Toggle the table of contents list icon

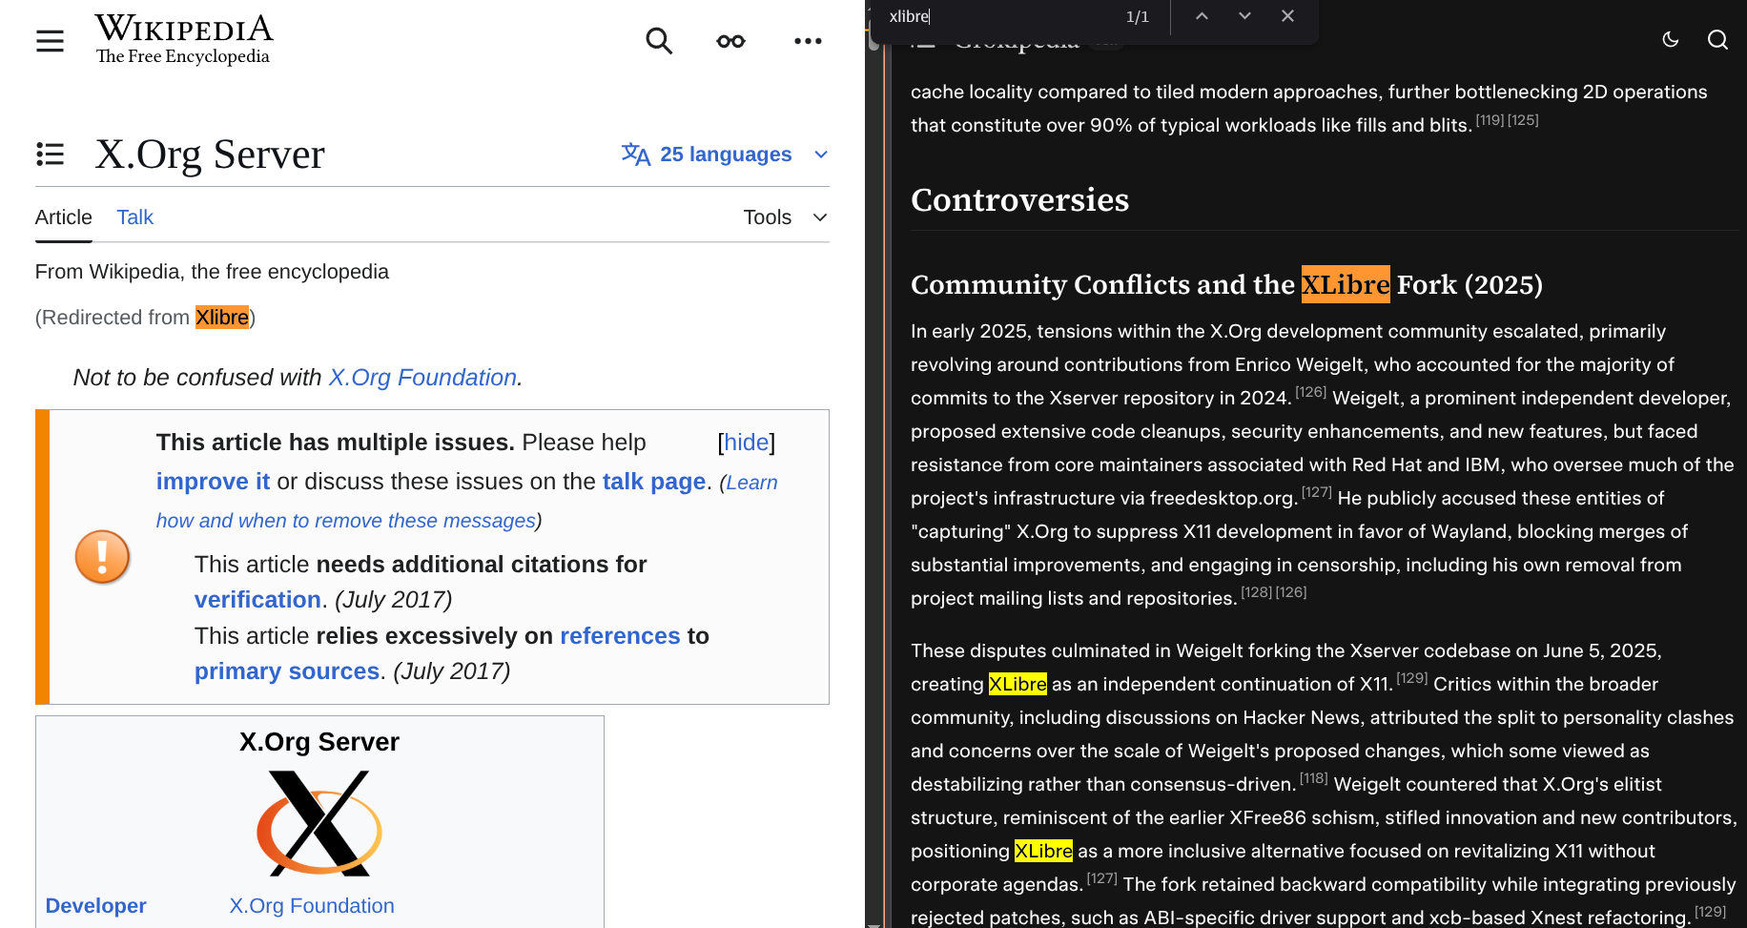pos(50,155)
